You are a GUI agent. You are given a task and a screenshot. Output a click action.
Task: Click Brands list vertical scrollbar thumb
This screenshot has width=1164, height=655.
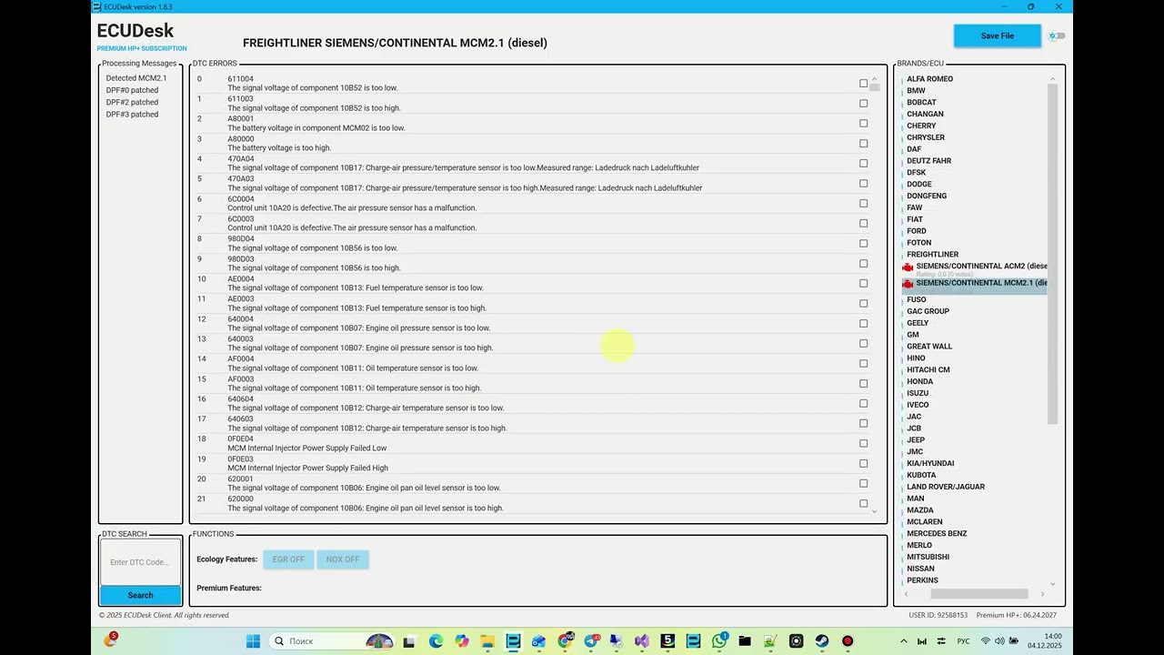[1053, 255]
